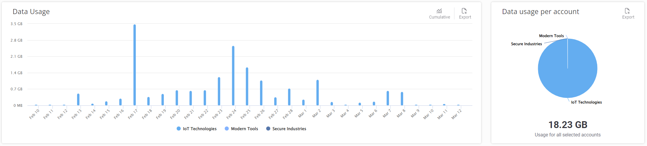Select the Feb 24 data bar

point(233,76)
